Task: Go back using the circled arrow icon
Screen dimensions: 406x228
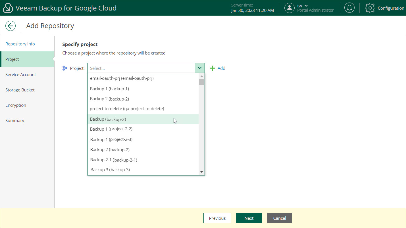Action: point(11,26)
